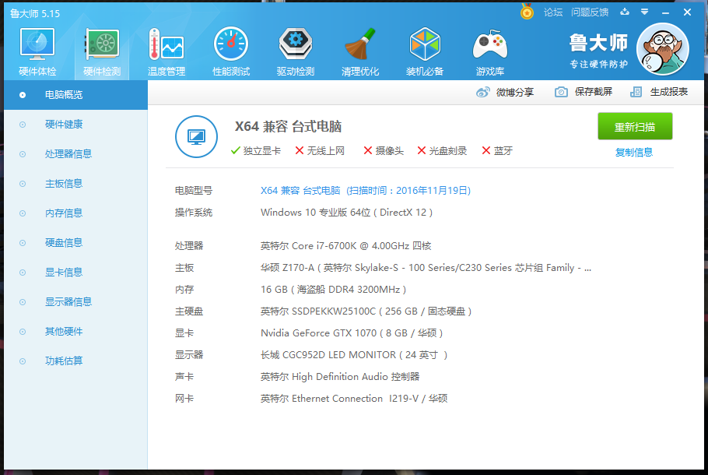Click the green 重新扫描 rescan button

[635, 127]
